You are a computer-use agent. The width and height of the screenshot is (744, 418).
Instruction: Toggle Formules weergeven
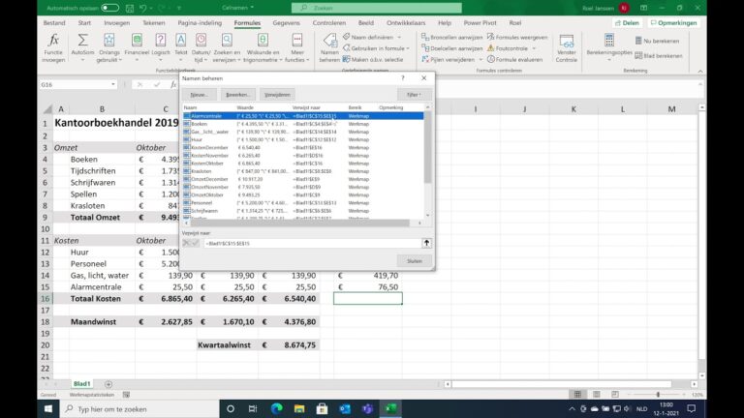click(517, 37)
